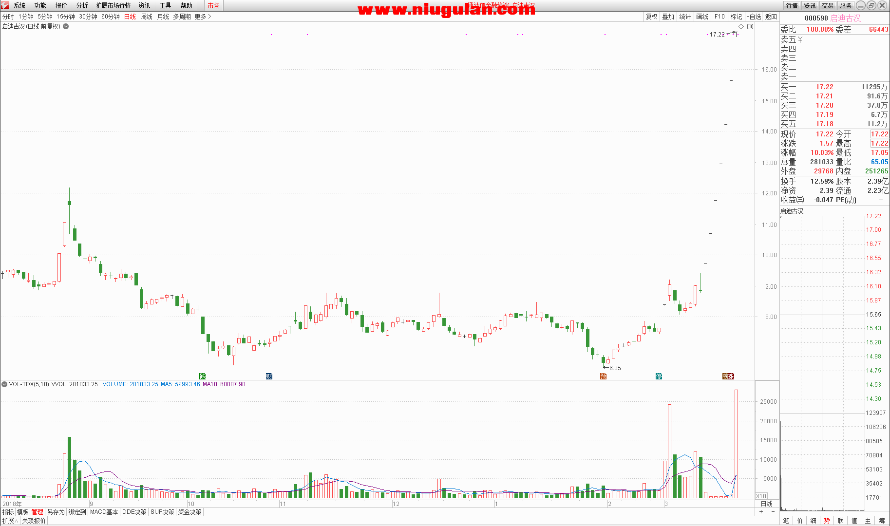Select the 30分钟 period
Image resolution: width=890 pixels, height=526 pixels.
pyautogui.click(x=88, y=17)
